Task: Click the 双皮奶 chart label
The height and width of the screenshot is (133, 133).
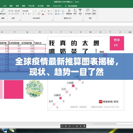Action: coord(70,83)
